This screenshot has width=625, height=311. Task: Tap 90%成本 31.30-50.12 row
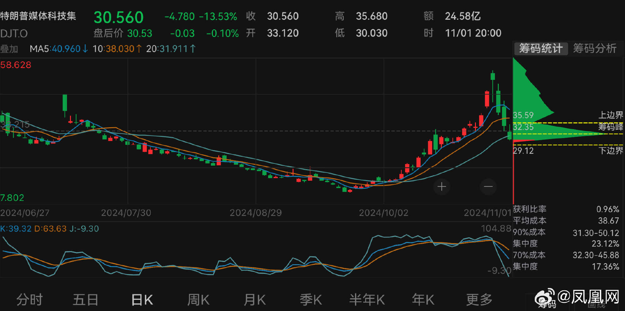click(x=566, y=232)
